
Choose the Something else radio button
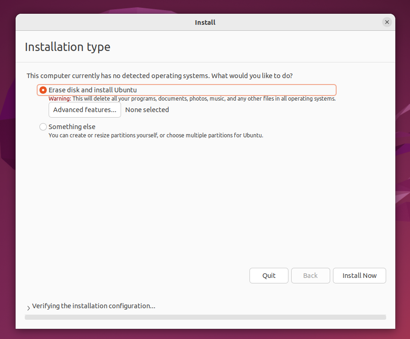[43, 127]
